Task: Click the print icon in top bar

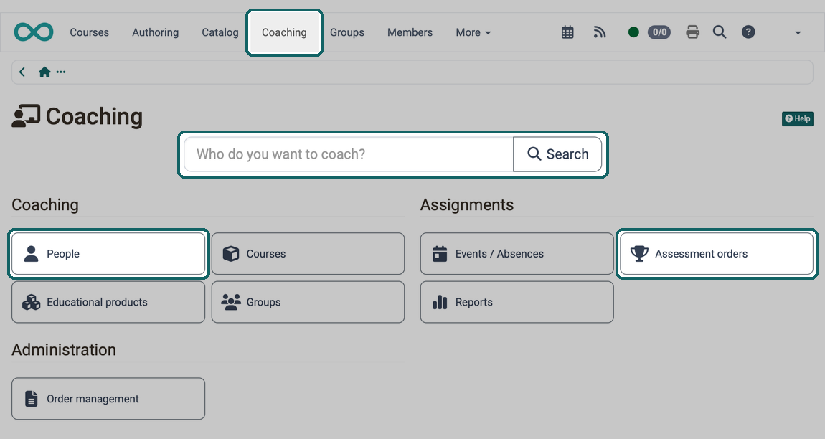Action: coord(692,32)
